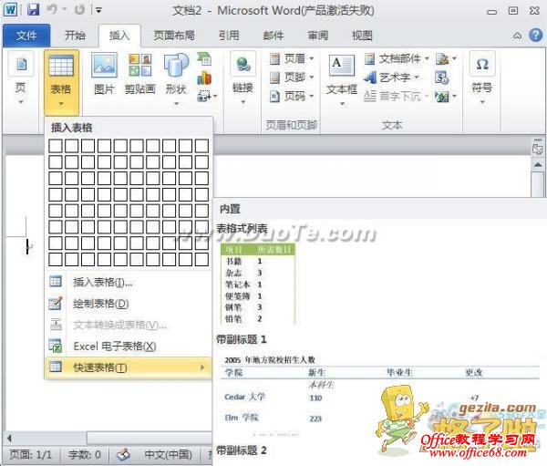The image size is (547, 466).
Task: Open the 文档部件 (Quick Parts) menu
Action: click(x=397, y=58)
